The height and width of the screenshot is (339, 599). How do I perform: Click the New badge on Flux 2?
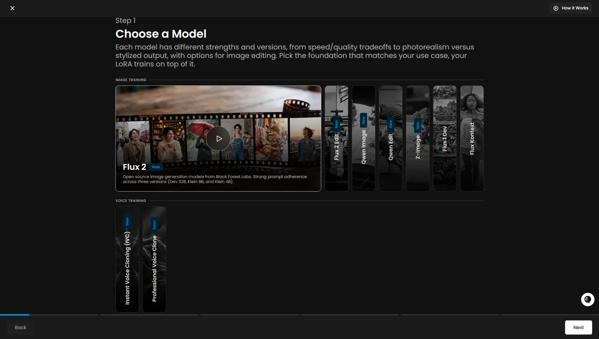(156, 167)
